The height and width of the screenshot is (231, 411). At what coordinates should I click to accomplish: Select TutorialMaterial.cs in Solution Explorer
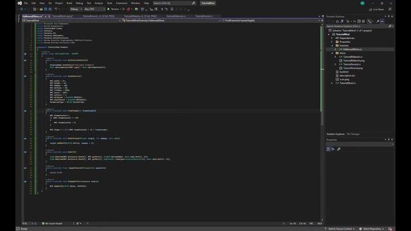pos(353,57)
